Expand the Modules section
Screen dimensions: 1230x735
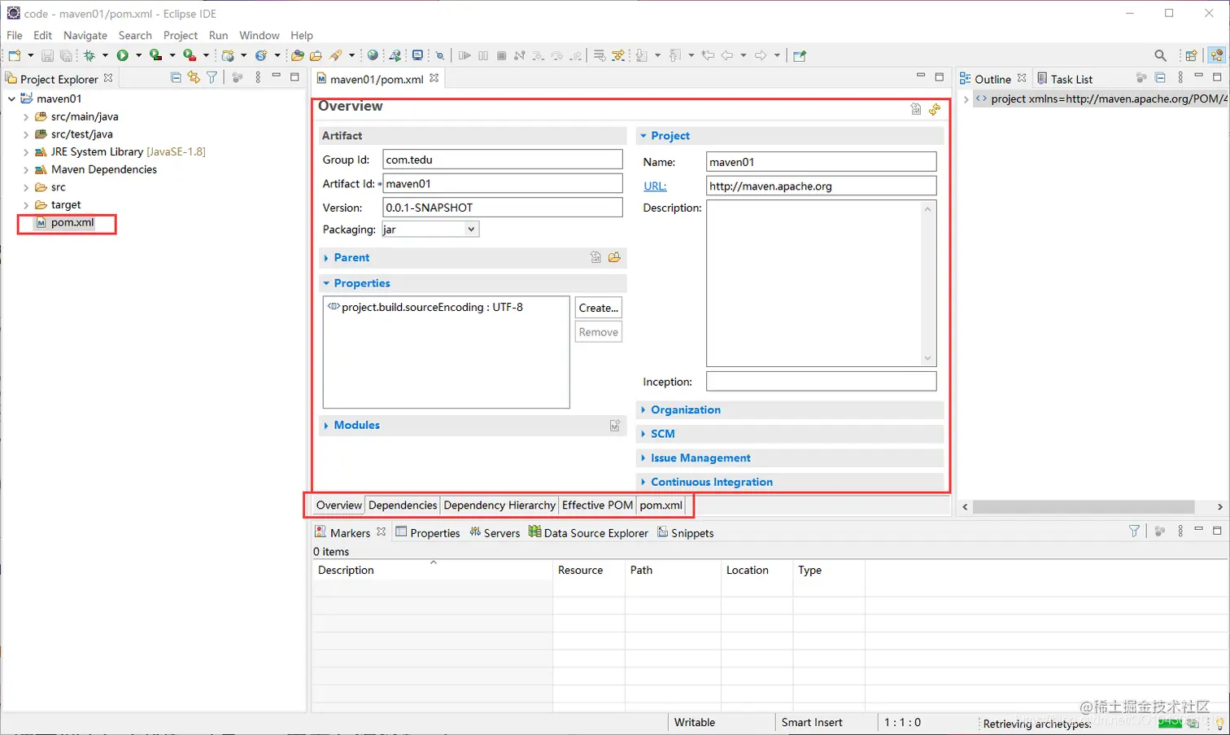[x=326, y=426]
